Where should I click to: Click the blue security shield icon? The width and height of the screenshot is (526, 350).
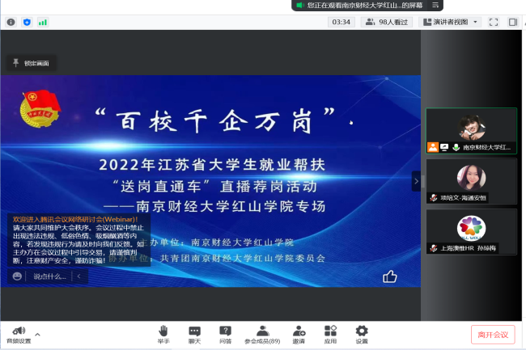pos(27,22)
